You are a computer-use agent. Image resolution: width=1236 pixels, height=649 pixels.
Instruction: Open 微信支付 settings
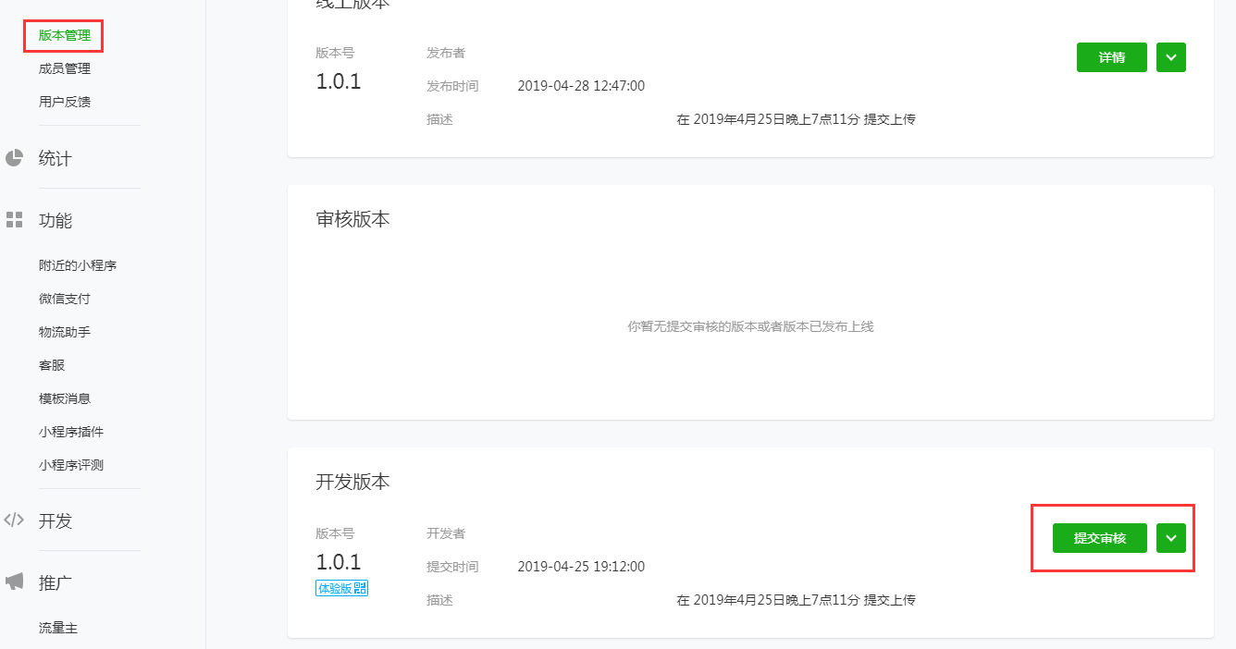65,299
